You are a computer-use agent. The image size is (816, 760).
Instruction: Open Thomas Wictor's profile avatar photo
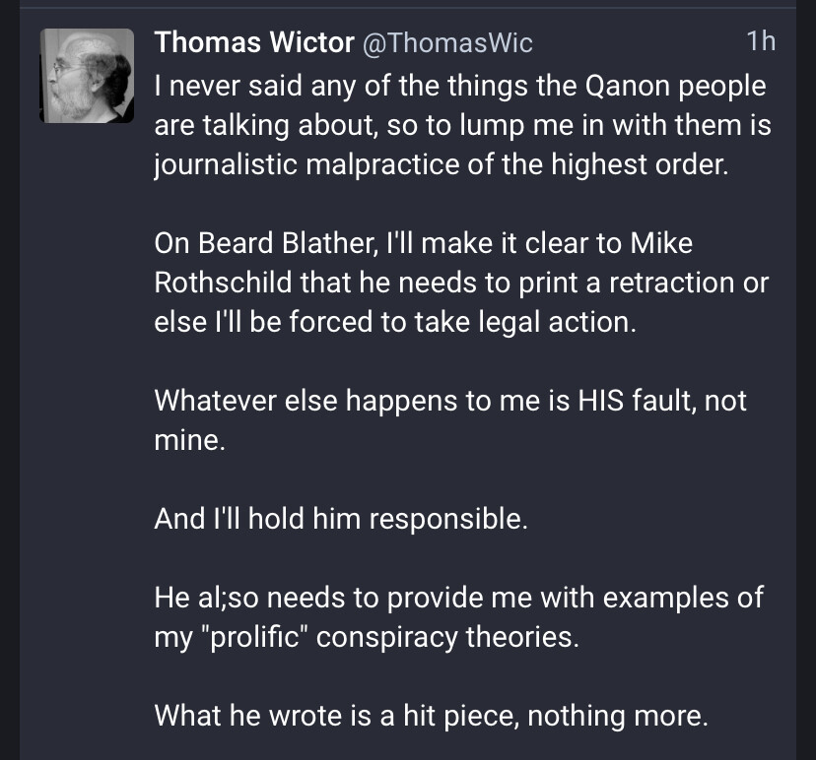[x=87, y=76]
